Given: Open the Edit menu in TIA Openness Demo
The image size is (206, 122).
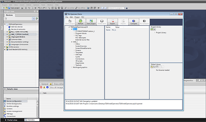Looking at the screenshot, I should pos(71,17).
